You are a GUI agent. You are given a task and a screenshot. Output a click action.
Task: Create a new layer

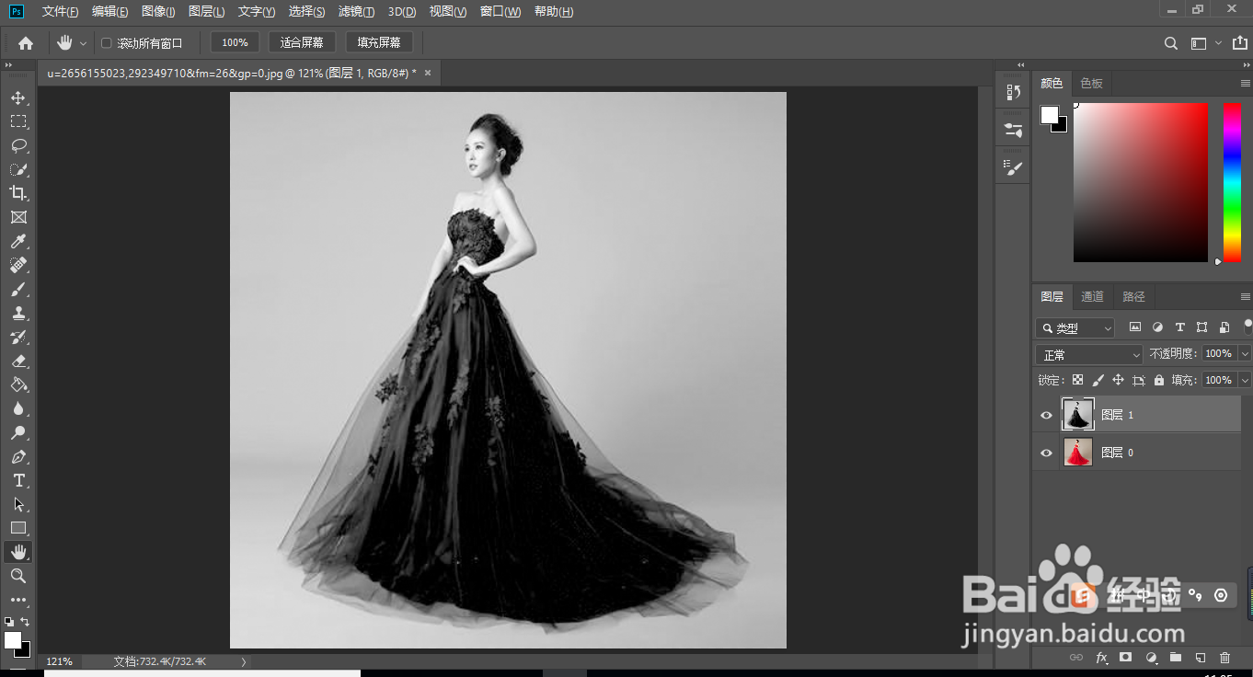(1199, 658)
